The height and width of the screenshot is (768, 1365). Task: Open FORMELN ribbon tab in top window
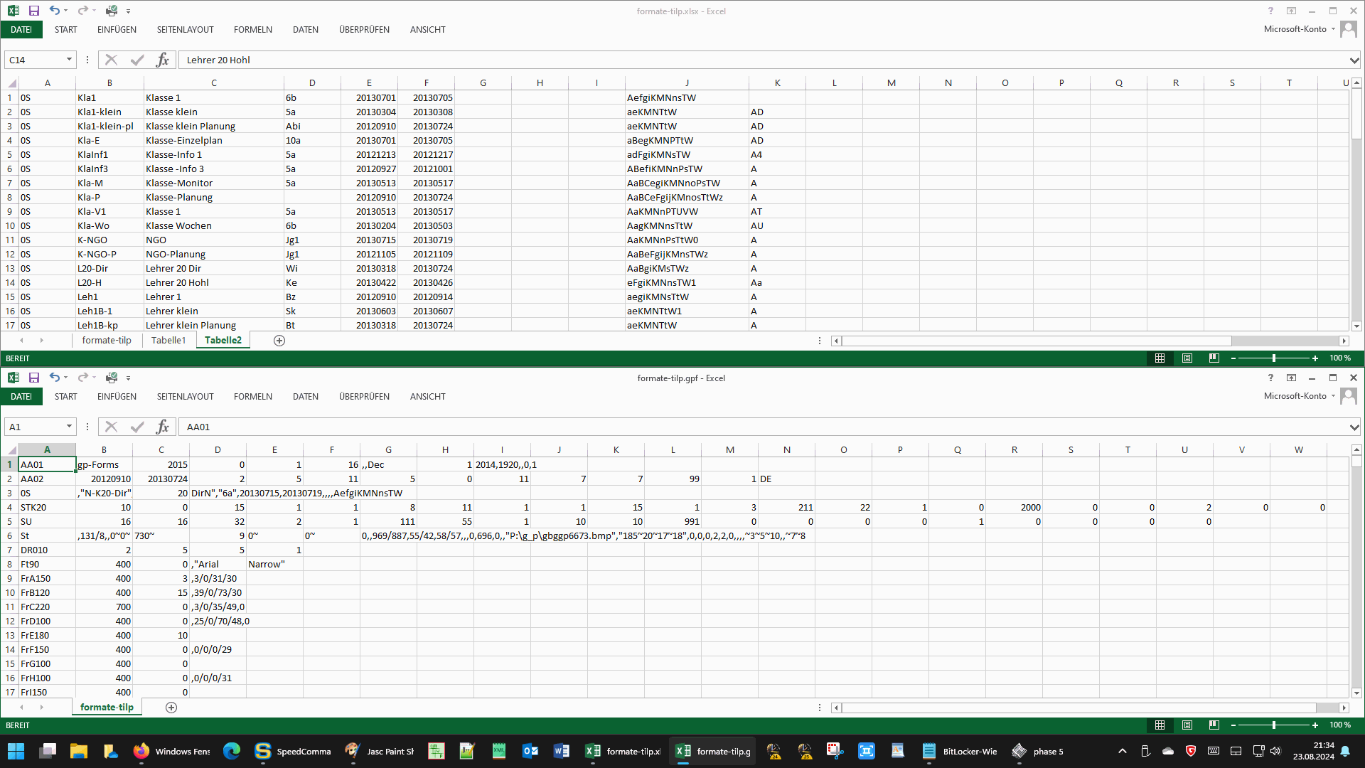point(252,30)
